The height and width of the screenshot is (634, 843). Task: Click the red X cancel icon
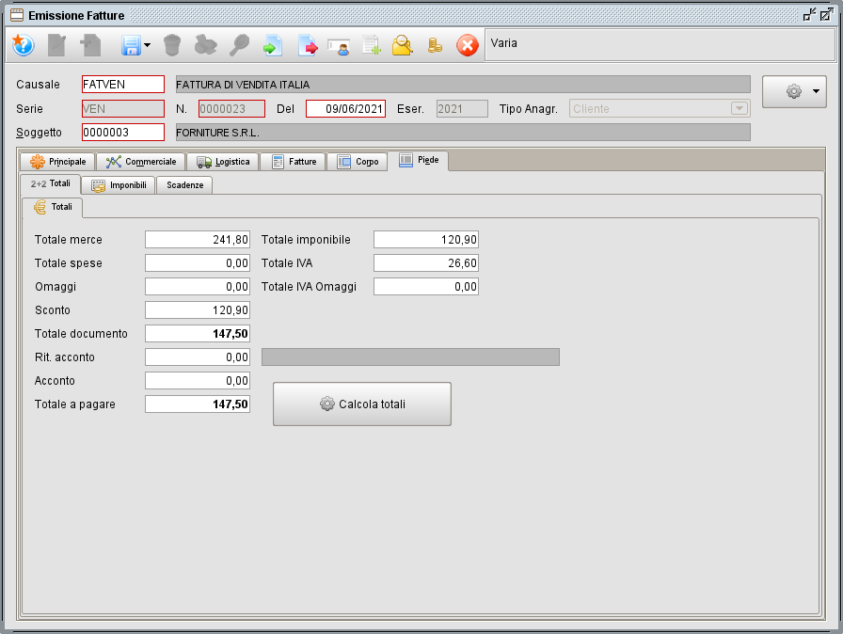tap(467, 45)
